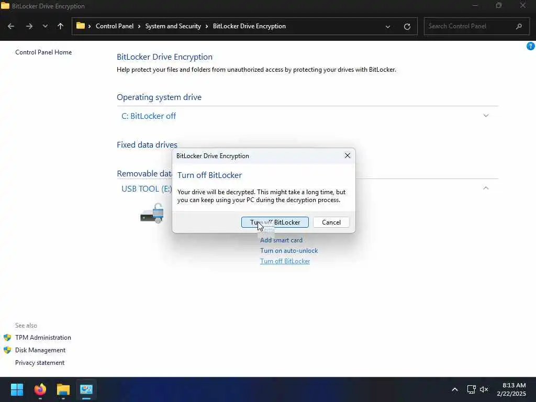Click Turn on auto-unlock link
This screenshot has height=402, width=536.
(x=289, y=251)
